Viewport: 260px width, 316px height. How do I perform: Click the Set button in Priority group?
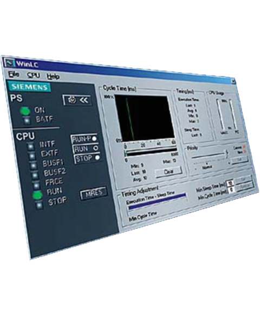tap(239, 160)
